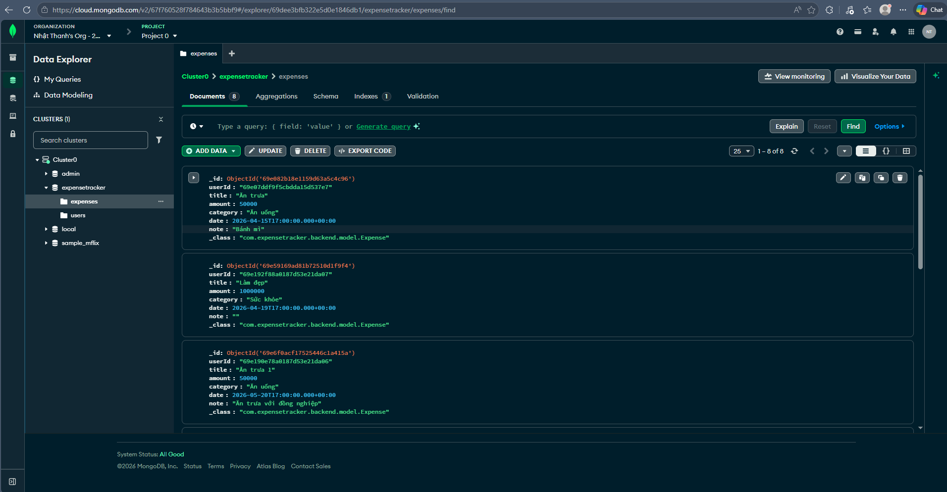Switch to JSON view of documents

tap(886, 151)
